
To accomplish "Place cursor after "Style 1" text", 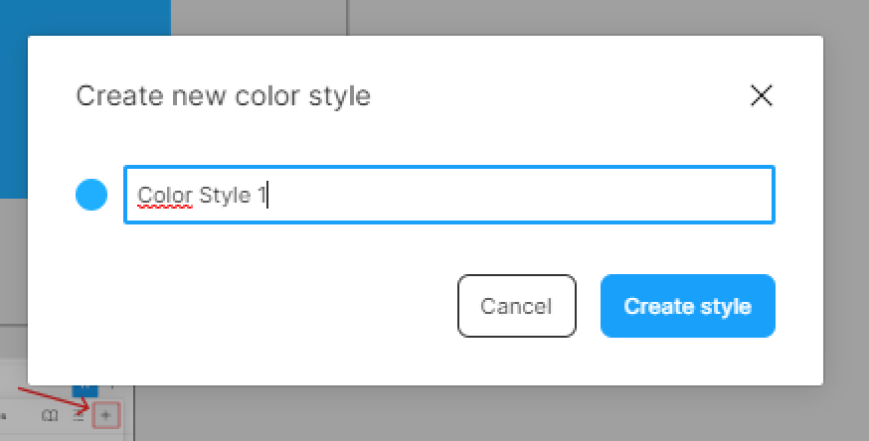I will click(x=268, y=195).
